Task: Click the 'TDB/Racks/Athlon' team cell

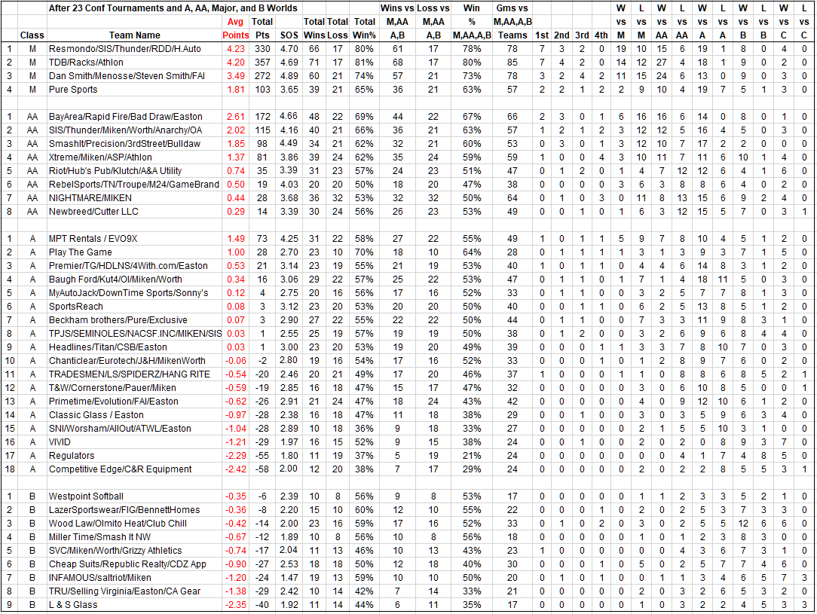Action: click(x=134, y=63)
